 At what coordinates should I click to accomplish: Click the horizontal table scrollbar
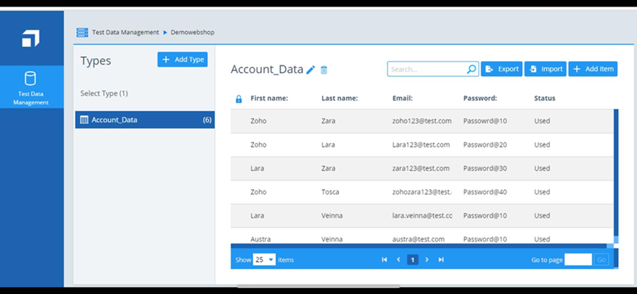(418, 246)
